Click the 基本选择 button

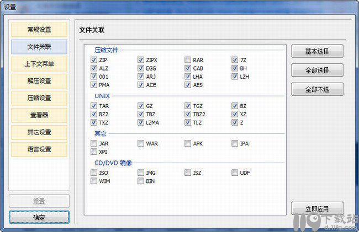pyautogui.click(x=317, y=51)
